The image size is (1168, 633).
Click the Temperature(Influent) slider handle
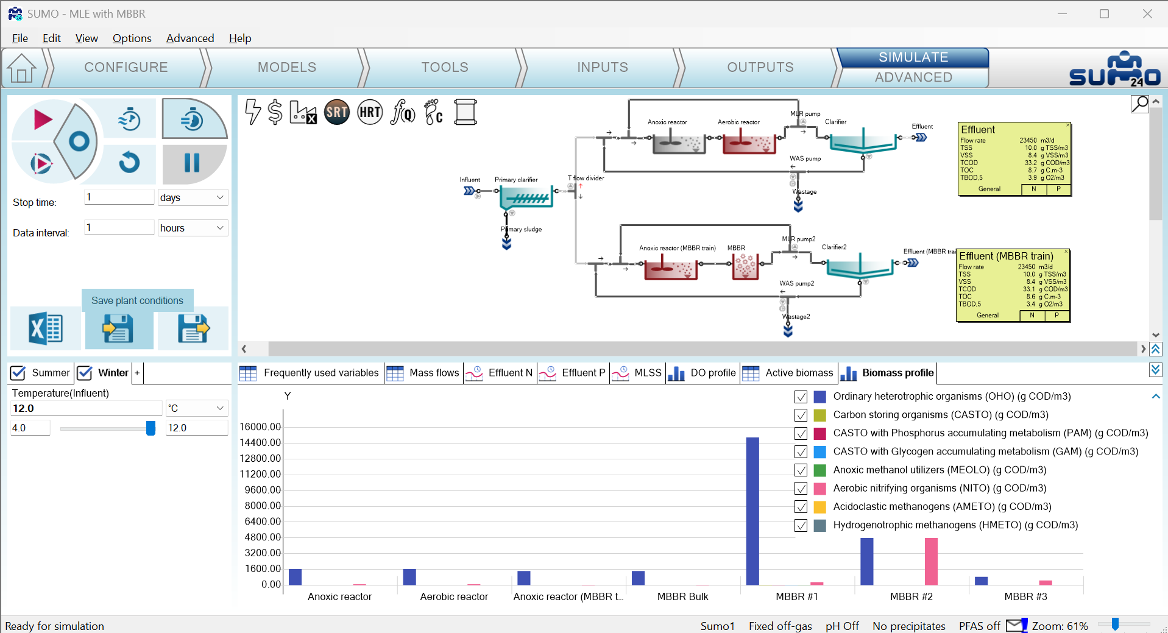[x=150, y=428]
